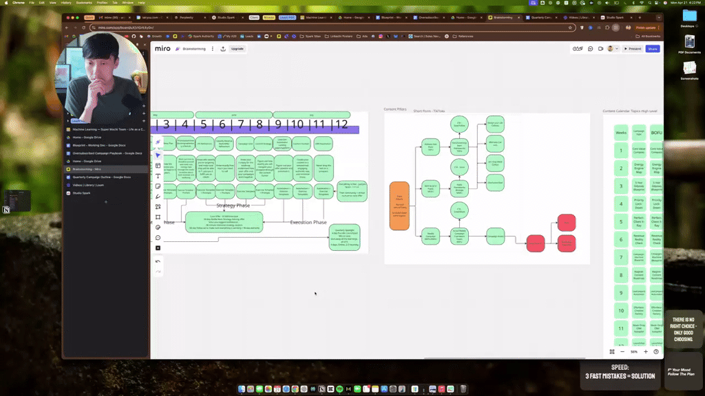The height and width of the screenshot is (396, 705).
Task: Reload the Chrome page
Action: click(83, 27)
